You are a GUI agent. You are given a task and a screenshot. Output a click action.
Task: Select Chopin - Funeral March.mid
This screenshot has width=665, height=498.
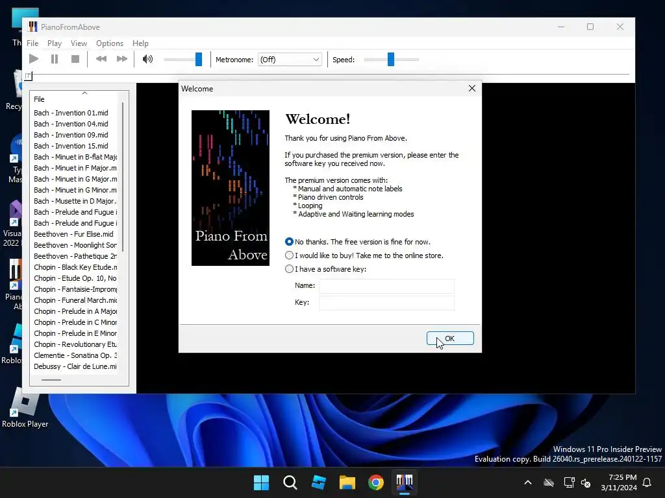tap(75, 300)
